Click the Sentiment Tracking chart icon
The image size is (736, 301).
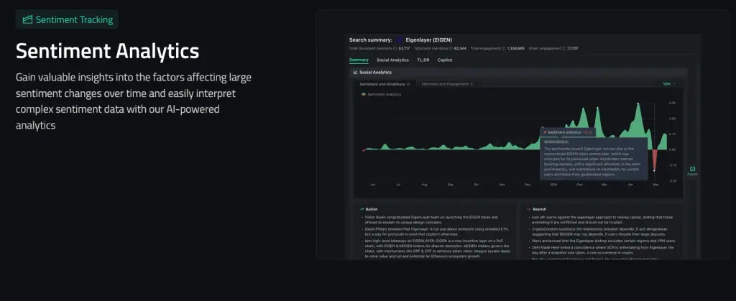(x=28, y=19)
